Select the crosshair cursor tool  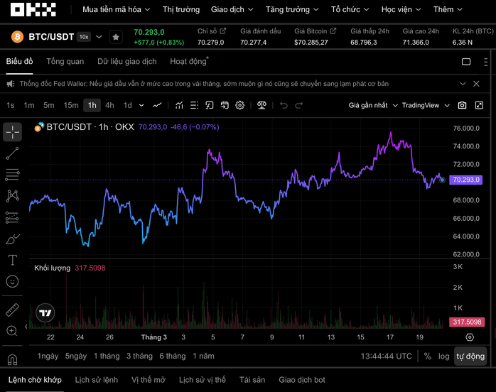tap(12, 132)
